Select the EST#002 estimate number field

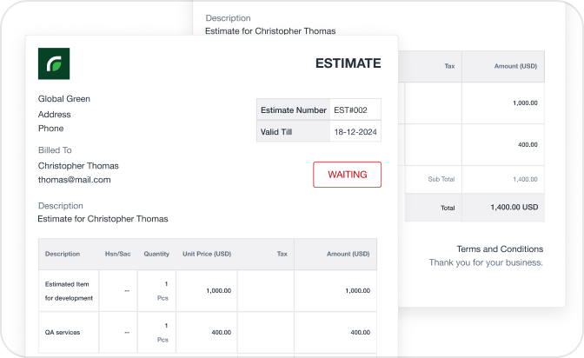(x=355, y=110)
